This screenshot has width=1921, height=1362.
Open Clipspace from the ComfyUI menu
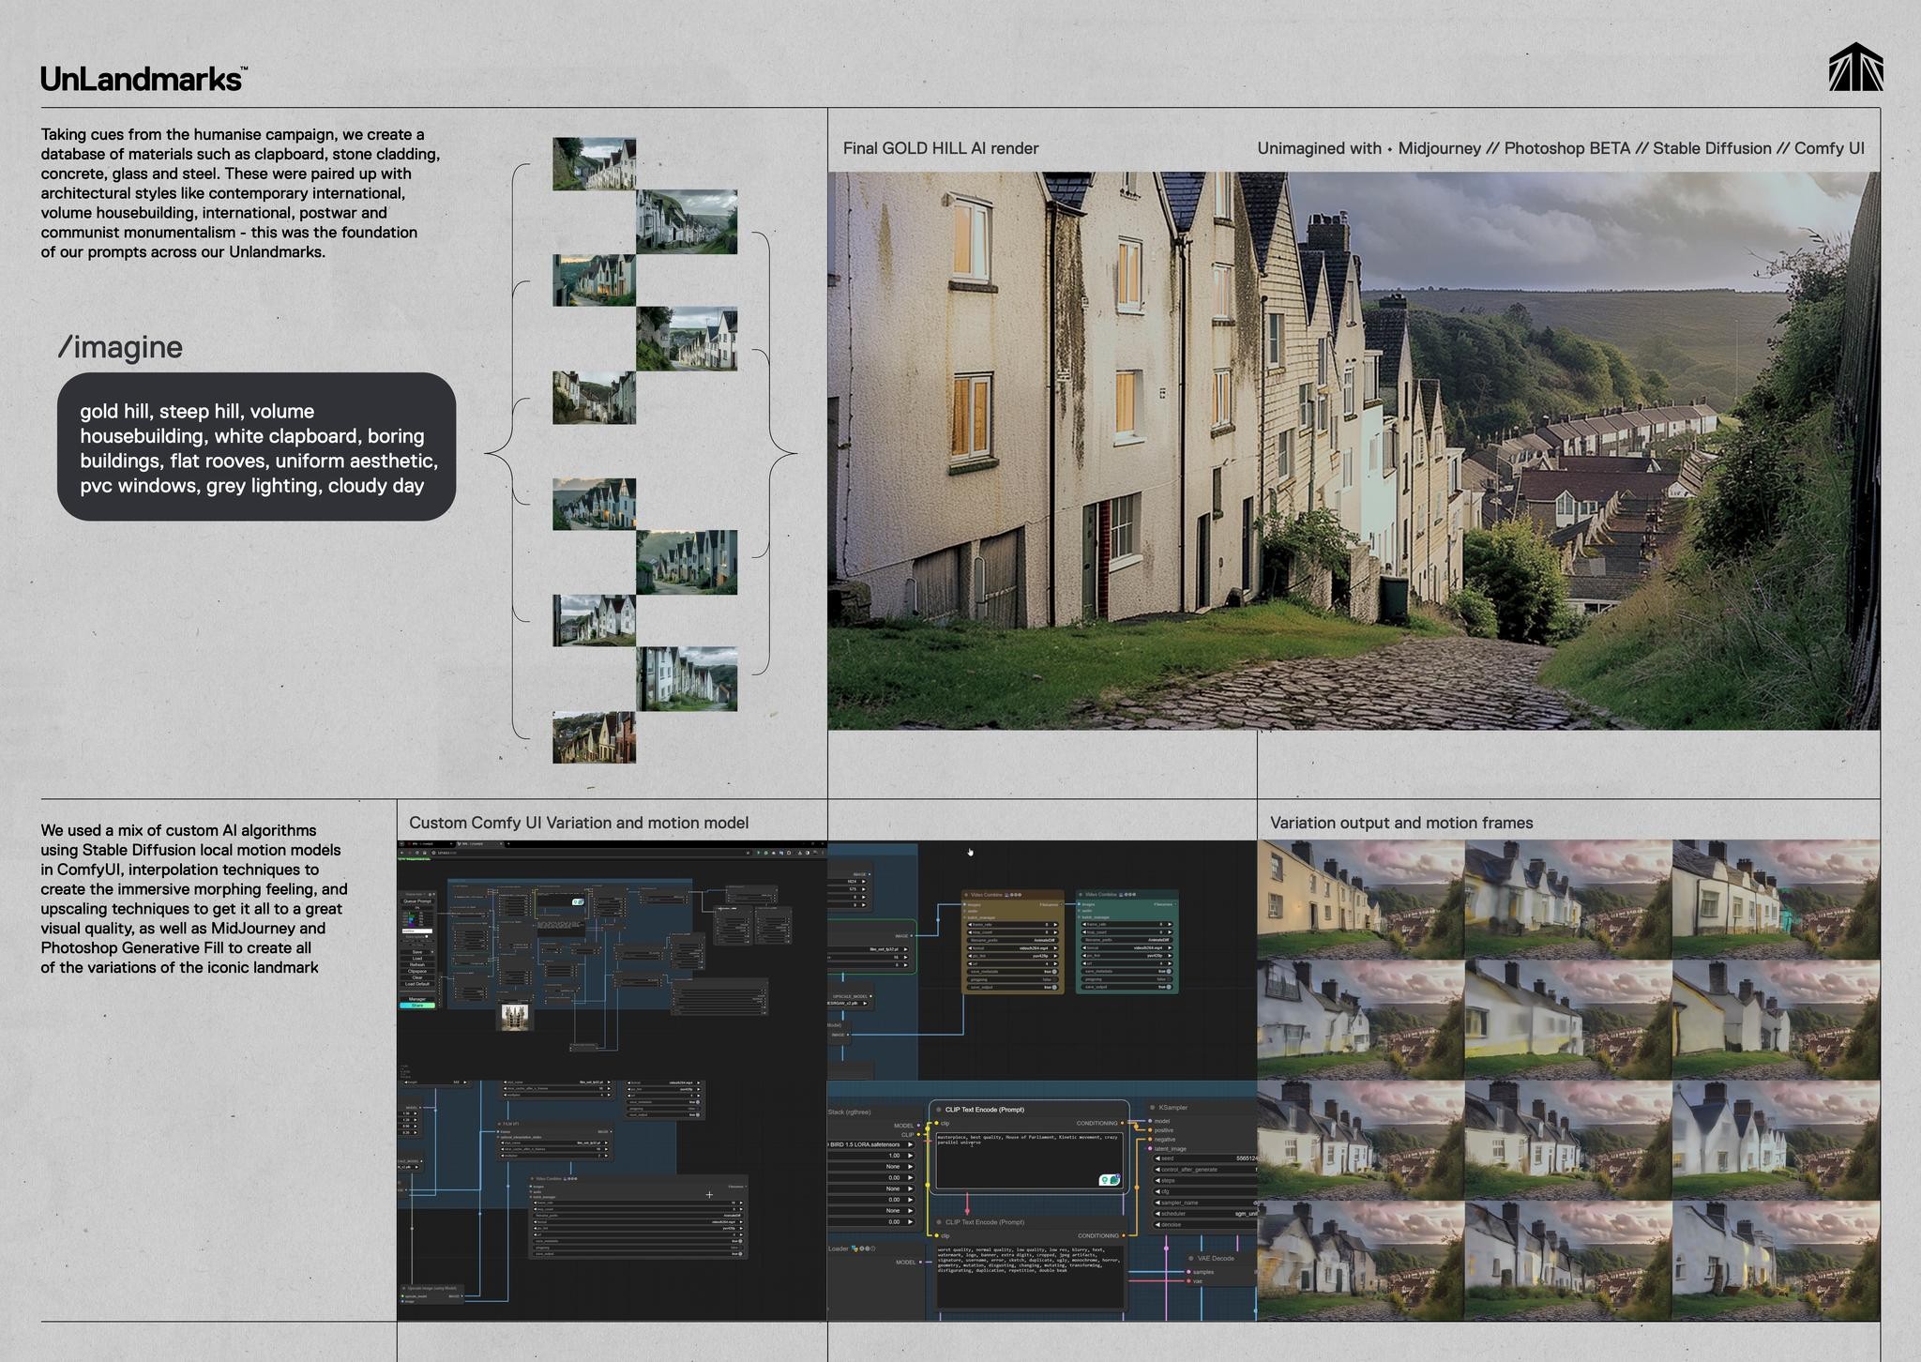(417, 971)
